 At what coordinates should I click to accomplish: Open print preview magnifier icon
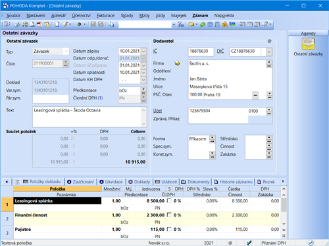tap(32, 24)
